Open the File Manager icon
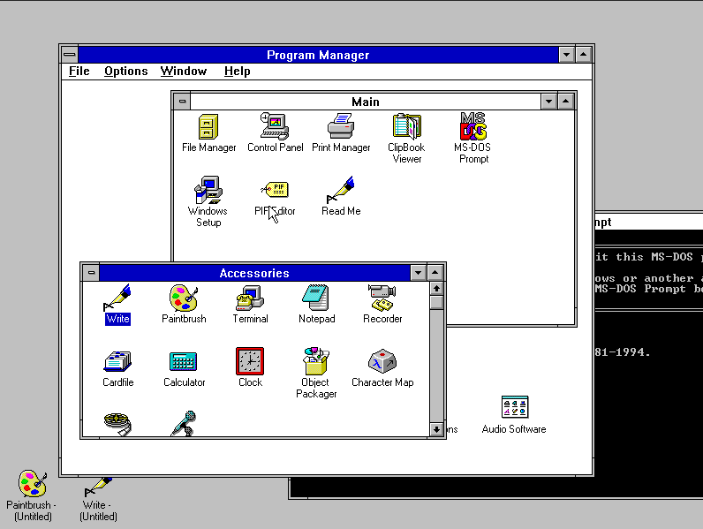Image resolution: width=703 pixels, height=529 pixels. pos(208,127)
